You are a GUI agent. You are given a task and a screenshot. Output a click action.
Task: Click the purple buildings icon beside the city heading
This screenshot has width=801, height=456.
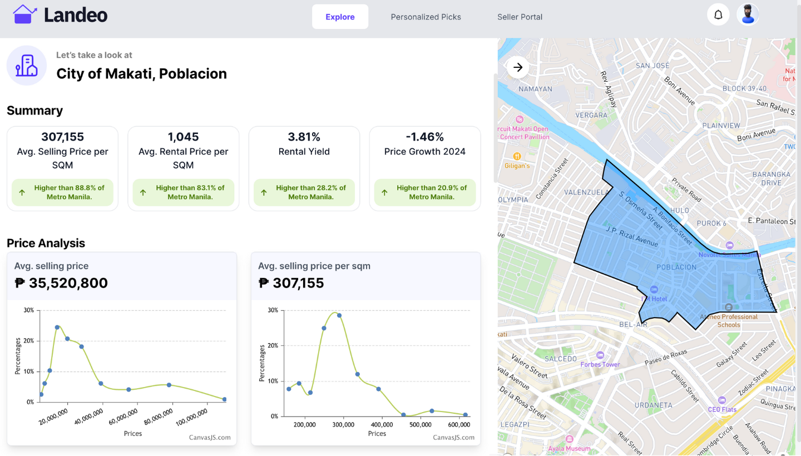tap(26, 65)
